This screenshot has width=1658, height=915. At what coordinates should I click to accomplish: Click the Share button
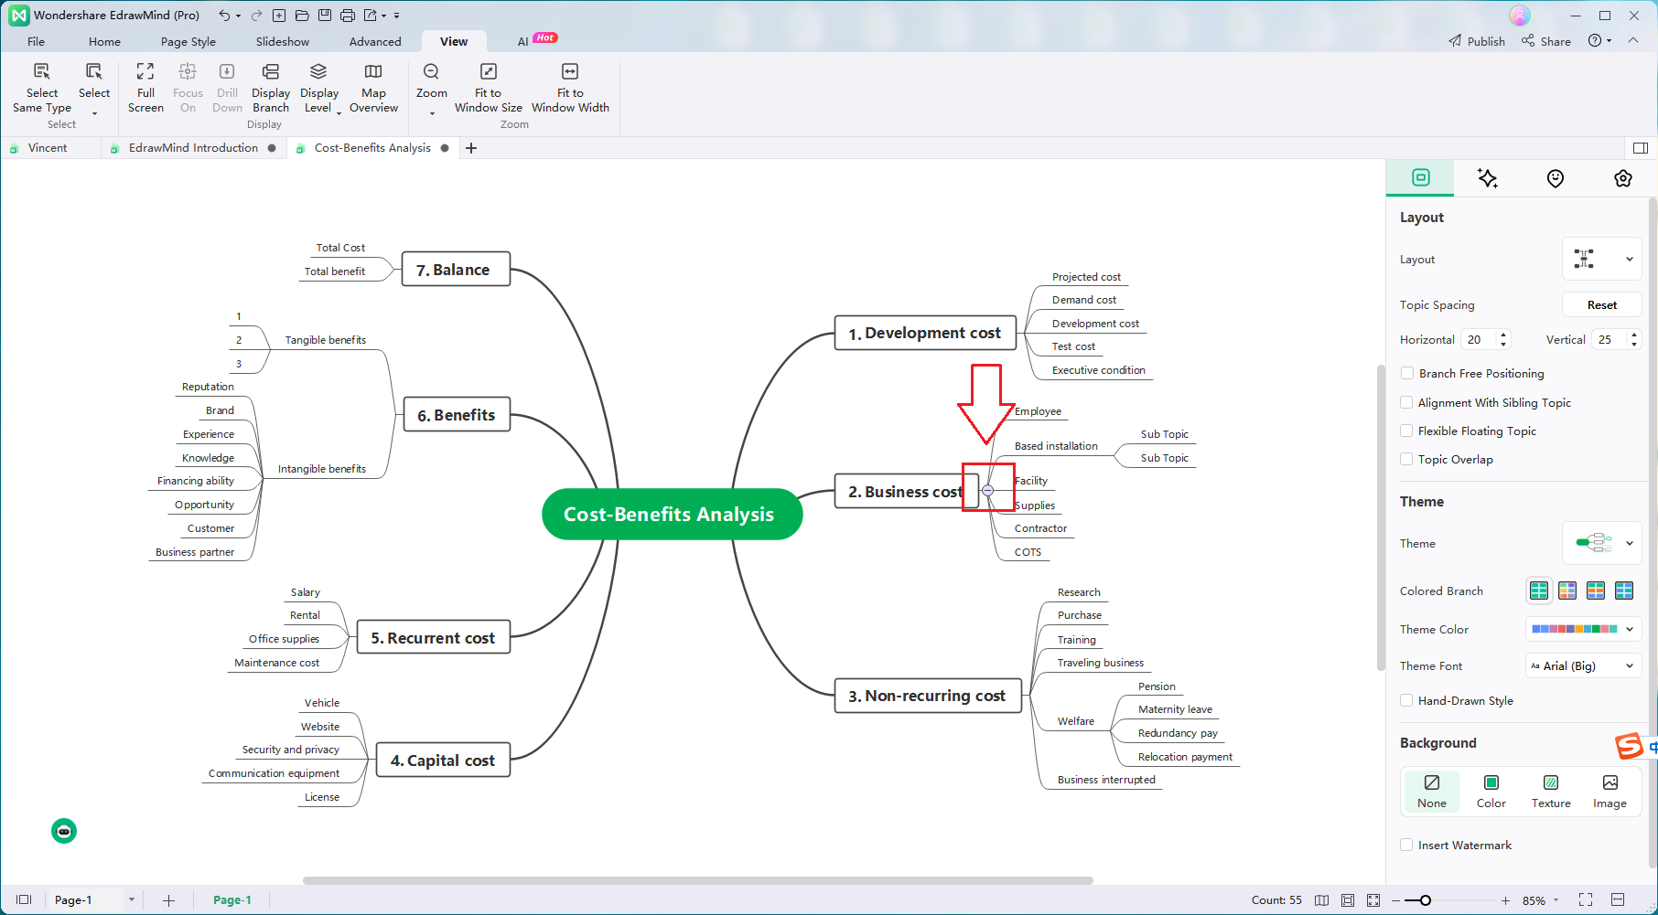pyautogui.click(x=1546, y=41)
